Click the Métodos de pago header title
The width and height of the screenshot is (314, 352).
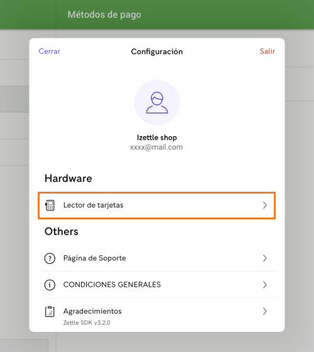pos(104,14)
